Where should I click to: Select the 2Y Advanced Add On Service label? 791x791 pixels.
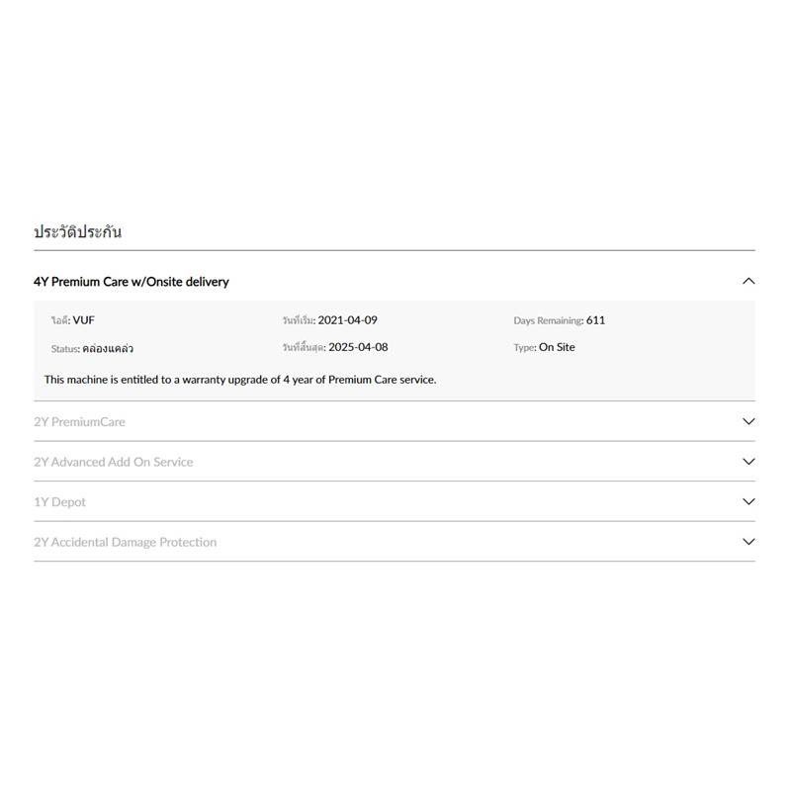coord(114,462)
